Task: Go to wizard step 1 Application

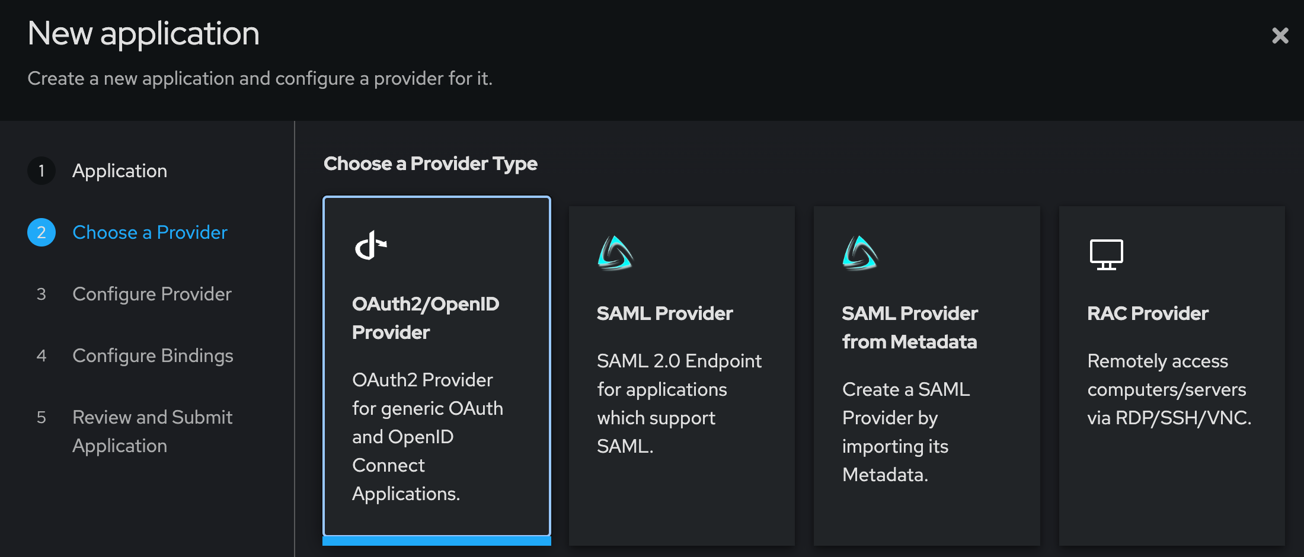Action: tap(120, 171)
